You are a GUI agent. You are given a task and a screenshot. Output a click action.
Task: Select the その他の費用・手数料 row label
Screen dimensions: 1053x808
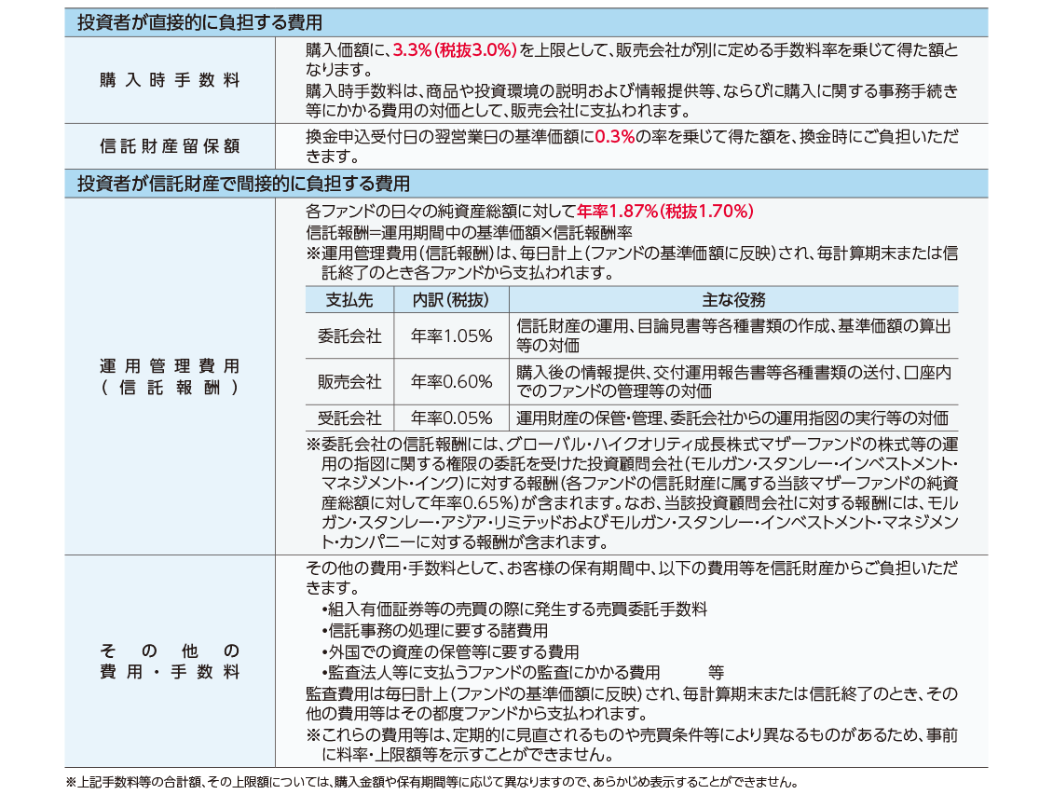coord(170,661)
